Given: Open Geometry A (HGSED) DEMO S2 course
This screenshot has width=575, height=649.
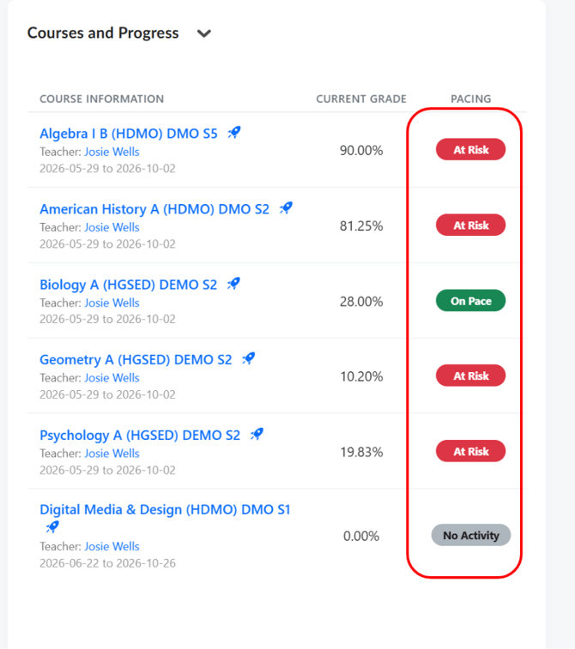Looking at the screenshot, I should [136, 360].
